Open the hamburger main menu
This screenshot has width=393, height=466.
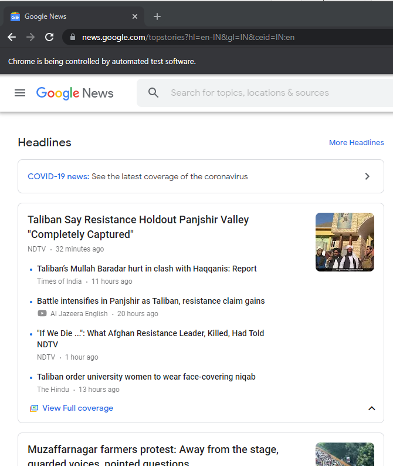click(x=20, y=93)
